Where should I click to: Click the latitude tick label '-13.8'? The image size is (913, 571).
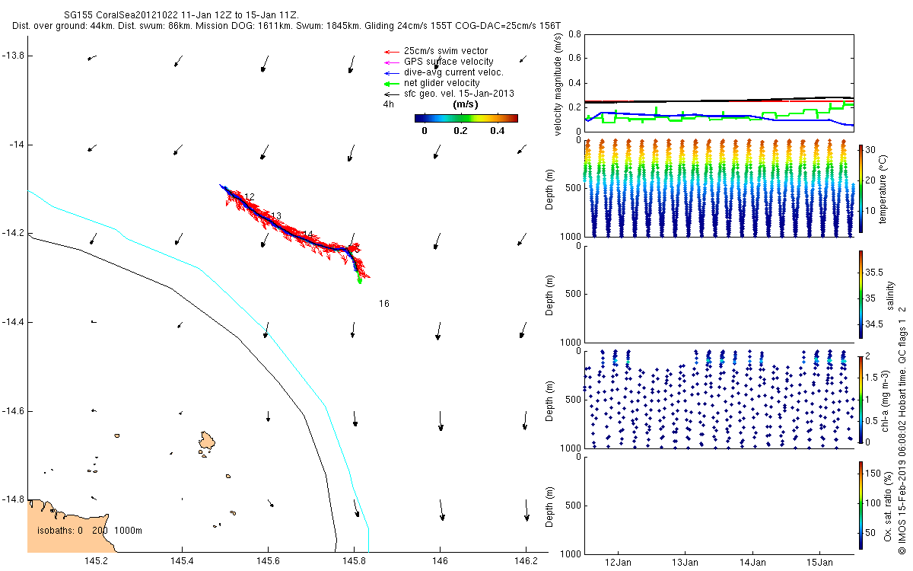click(14, 56)
